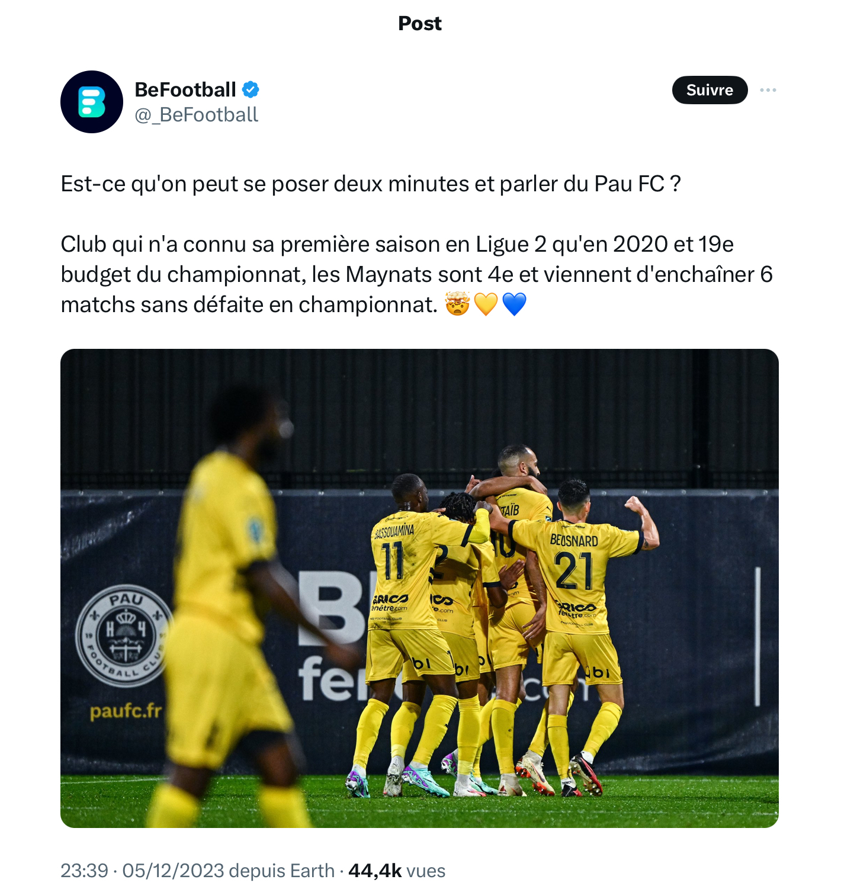Viewport: 841px width, 889px height.
Task: Open the @_BeFootball handle link
Action: [197, 115]
